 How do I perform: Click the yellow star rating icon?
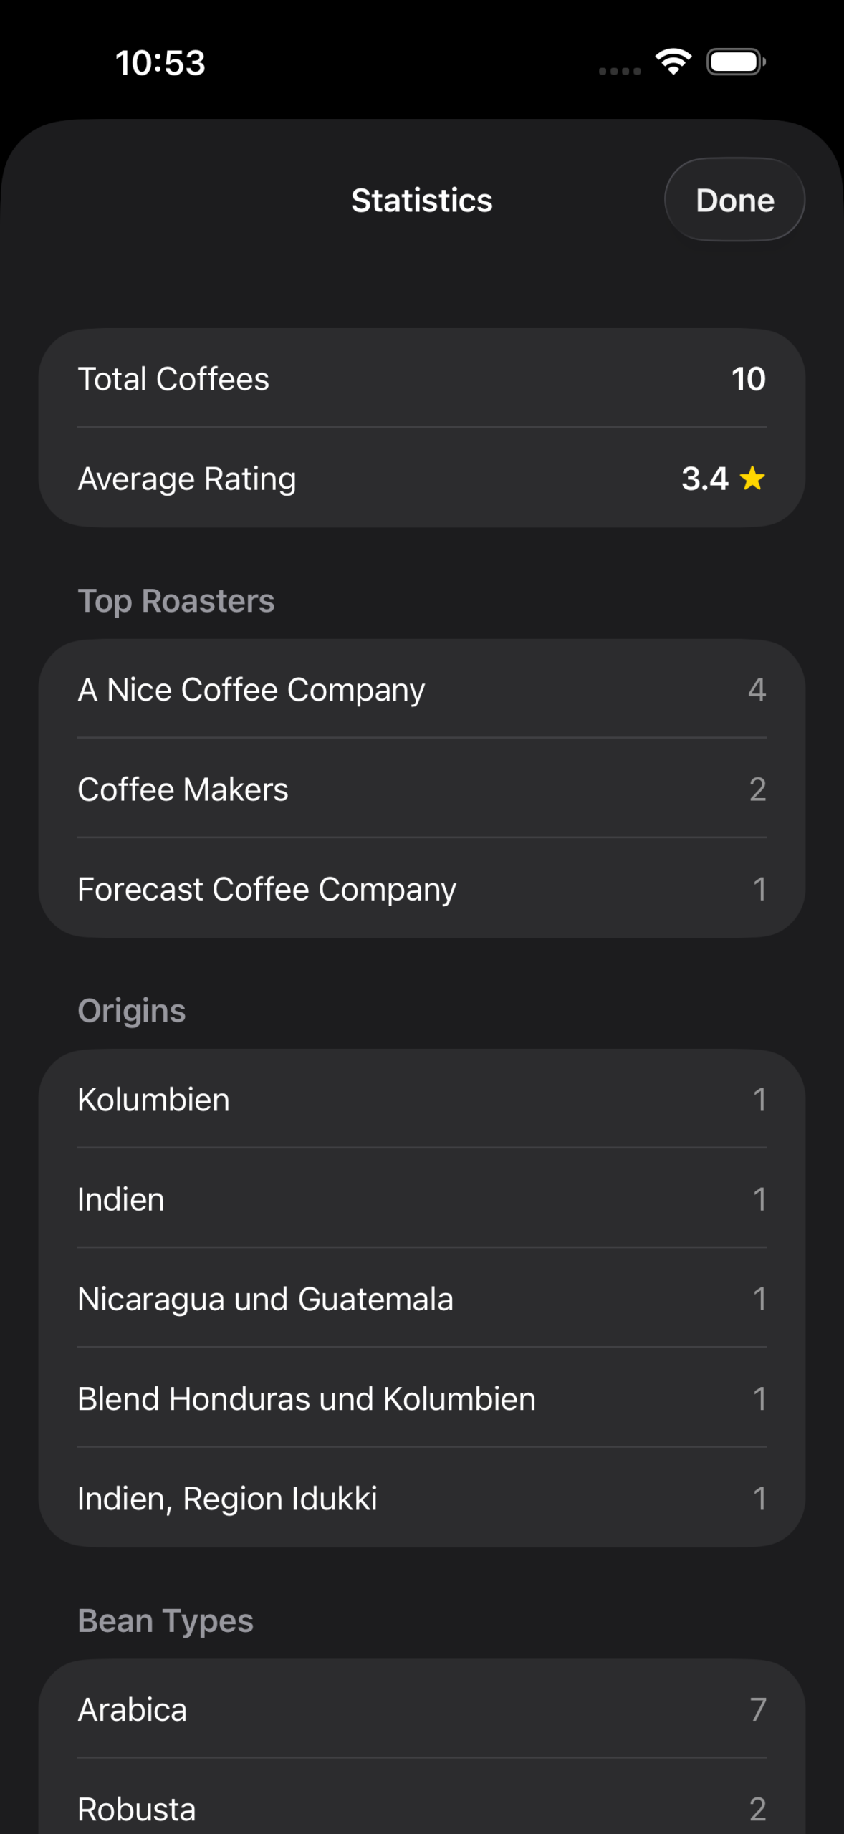[x=752, y=478]
